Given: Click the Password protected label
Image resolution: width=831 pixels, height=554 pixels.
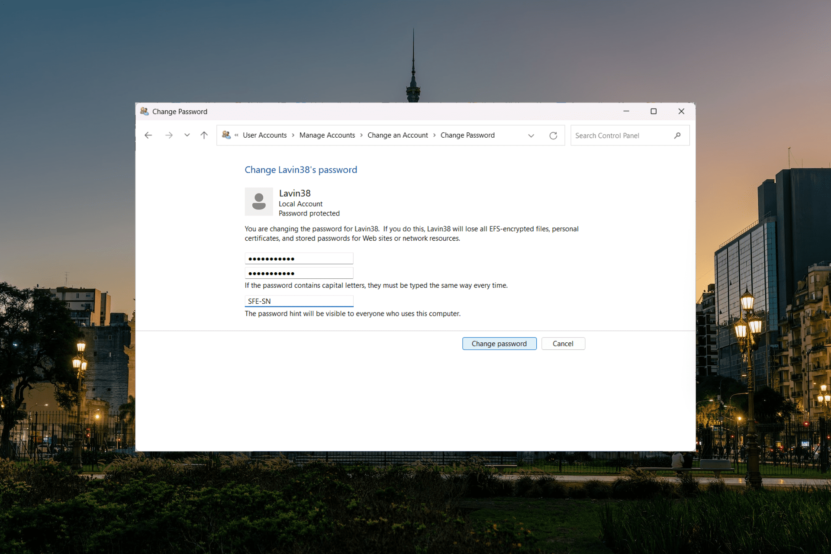Looking at the screenshot, I should point(309,213).
